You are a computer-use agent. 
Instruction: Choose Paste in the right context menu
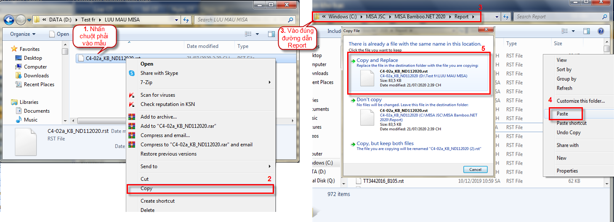click(563, 114)
